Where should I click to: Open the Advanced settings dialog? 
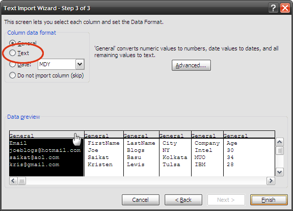pos(191,65)
